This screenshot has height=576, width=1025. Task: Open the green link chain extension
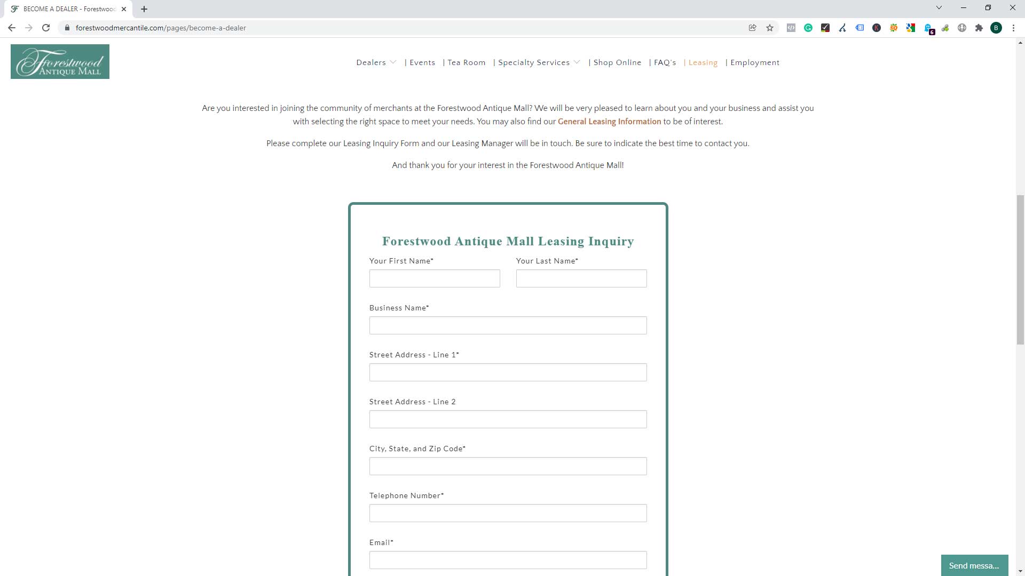click(x=945, y=28)
